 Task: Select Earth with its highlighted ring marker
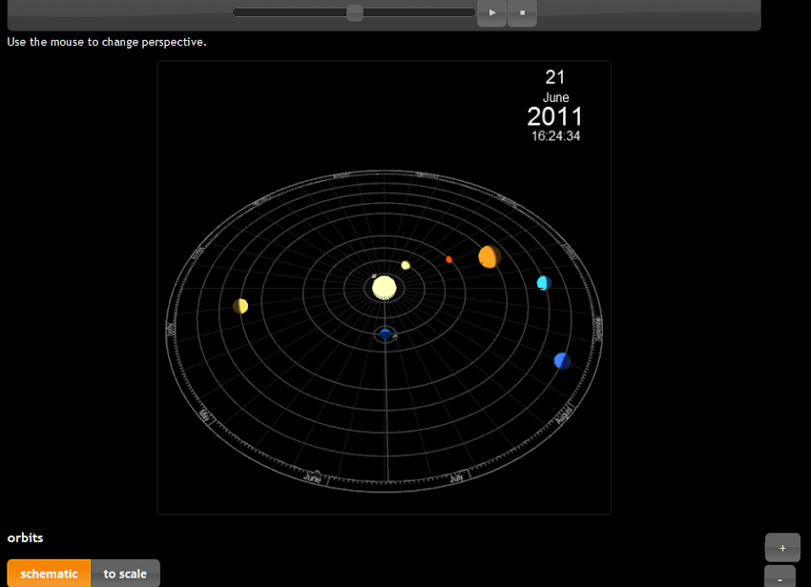[384, 334]
